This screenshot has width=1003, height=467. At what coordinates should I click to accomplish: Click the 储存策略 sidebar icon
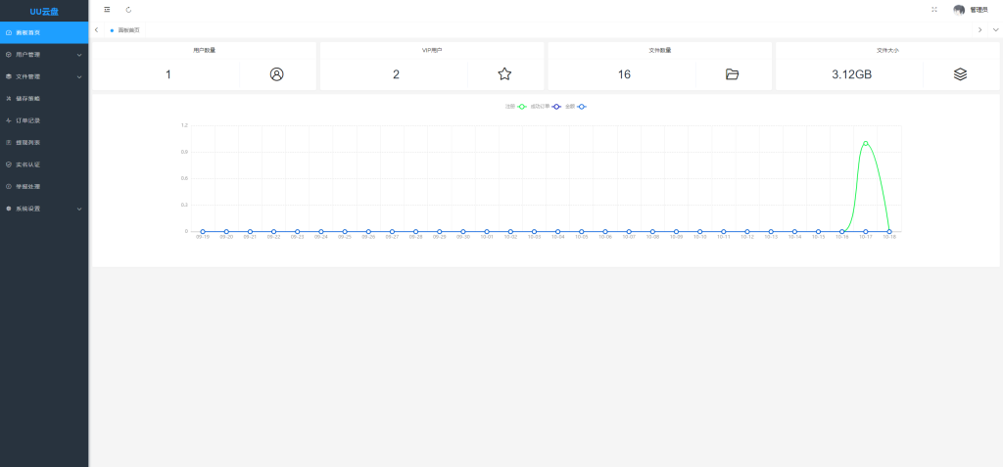coord(8,99)
